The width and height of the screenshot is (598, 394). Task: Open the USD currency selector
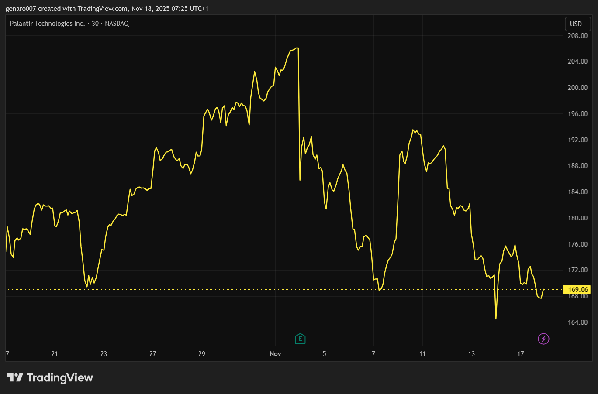tap(577, 24)
